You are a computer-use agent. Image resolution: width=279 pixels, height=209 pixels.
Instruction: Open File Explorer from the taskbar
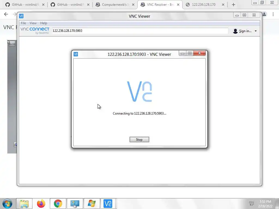[24, 204]
